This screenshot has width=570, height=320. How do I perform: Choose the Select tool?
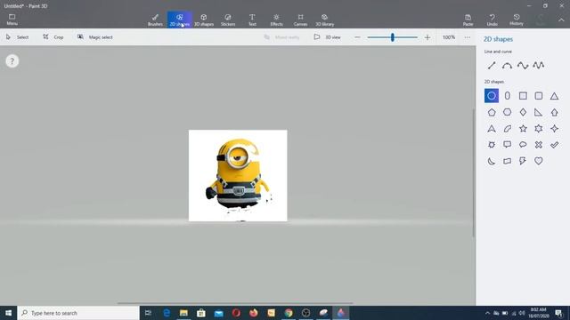point(18,37)
